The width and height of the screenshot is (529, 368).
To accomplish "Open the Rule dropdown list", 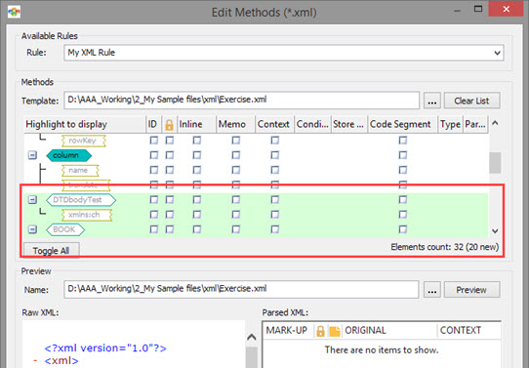I will [497, 53].
